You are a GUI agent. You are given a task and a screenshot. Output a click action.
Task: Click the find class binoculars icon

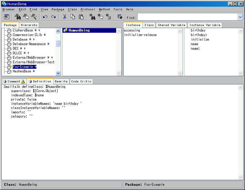tap(18, 17)
